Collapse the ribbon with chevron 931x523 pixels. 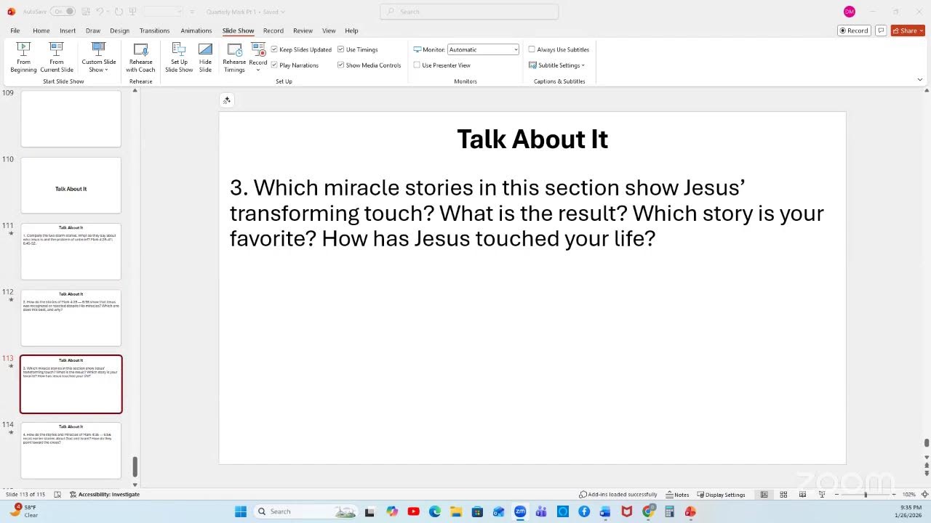tap(920, 79)
